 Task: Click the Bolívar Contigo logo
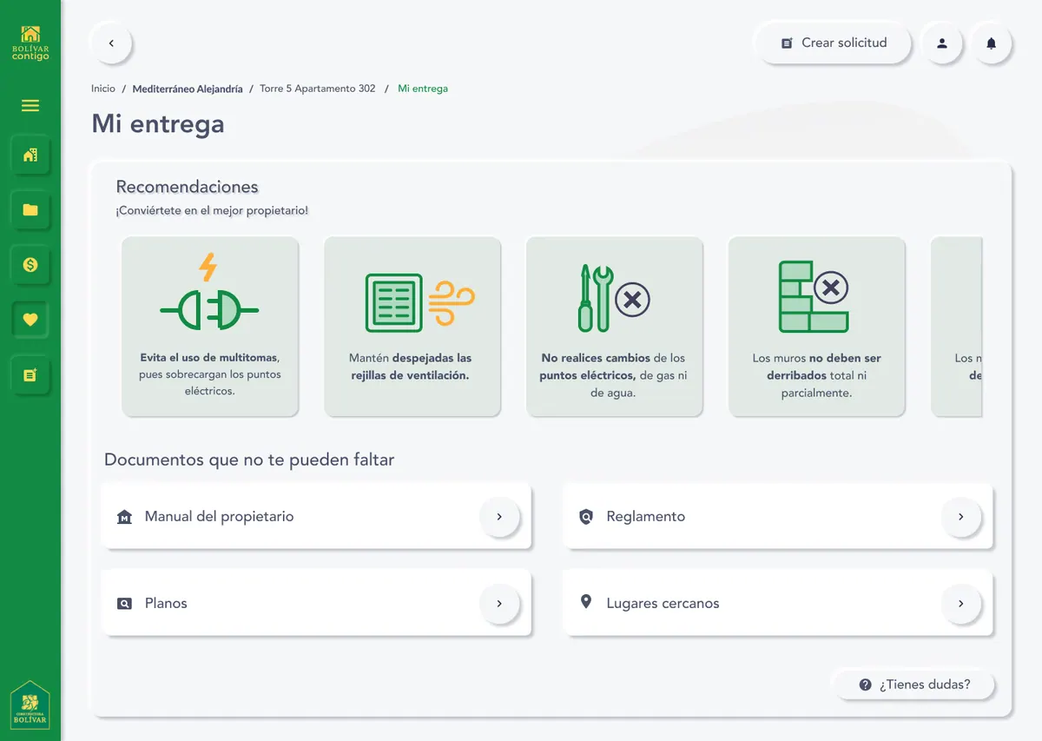30,43
